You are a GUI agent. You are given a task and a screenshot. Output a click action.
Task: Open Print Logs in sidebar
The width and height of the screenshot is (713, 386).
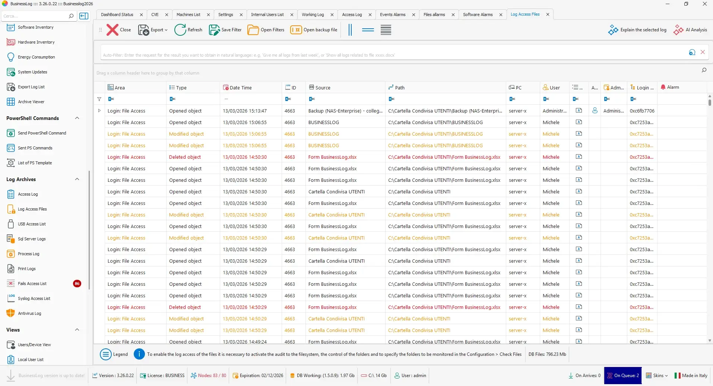coord(27,269)
